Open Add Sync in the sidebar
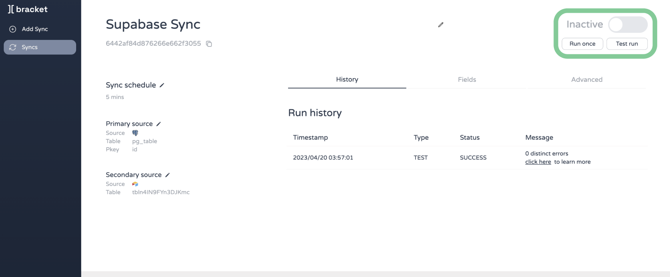The width and height of the screenshot is (670, 277). coord(40,29)
